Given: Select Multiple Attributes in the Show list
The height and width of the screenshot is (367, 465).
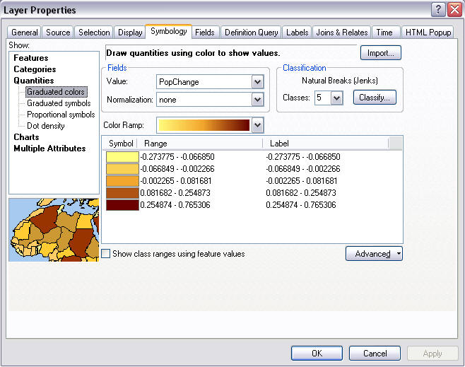Looking at the screenshot, I should coord(49,148).
